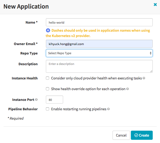Click inside the Description text area
Image resolution: width=160 pixels, height=143 pixels.
coord(99,66)
